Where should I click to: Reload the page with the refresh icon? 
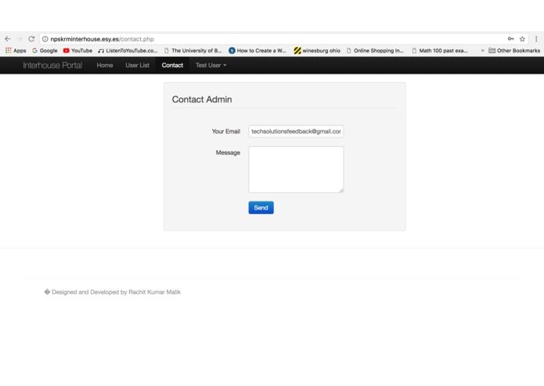point(31,39)
